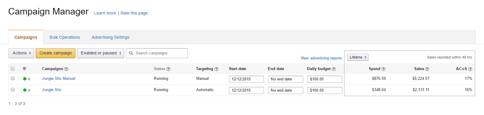Click the ACoS help question mark
Screen dimensions: 484x115
point(470,69)
